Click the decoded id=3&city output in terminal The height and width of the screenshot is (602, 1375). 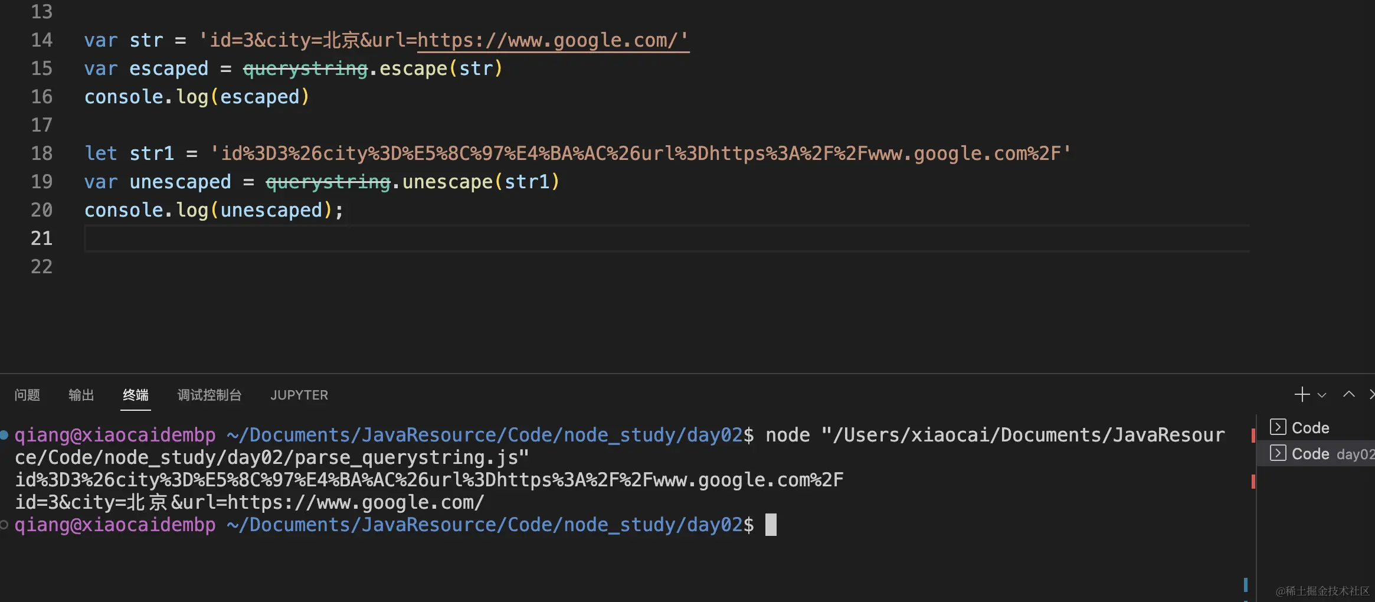(249, 502)
